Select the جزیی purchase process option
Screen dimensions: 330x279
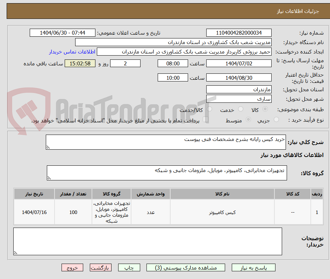(x=276, y=119)
